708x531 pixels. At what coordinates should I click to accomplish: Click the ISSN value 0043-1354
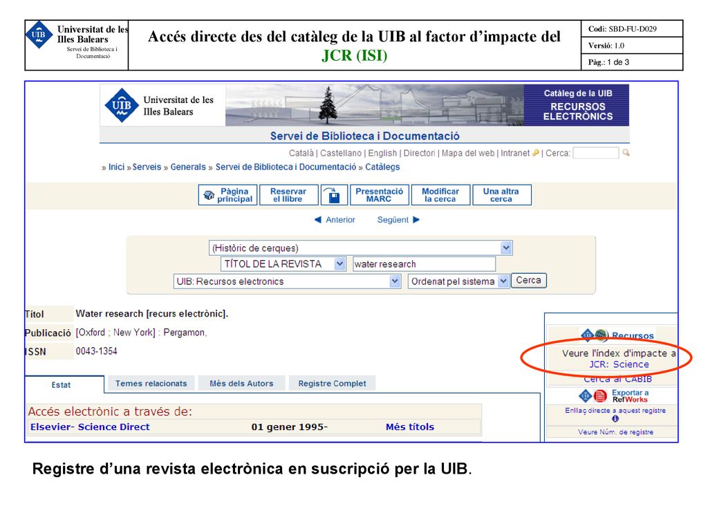[96, 351]
